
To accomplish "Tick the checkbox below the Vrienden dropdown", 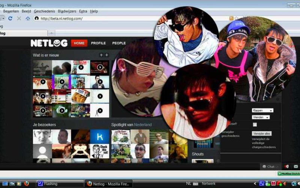I will (x=255, y=125).
